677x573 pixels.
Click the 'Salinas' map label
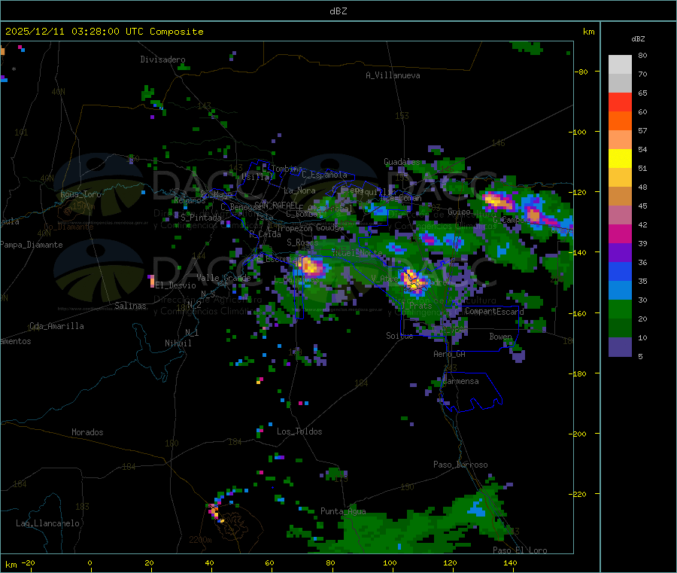click(x=130, y=306)
